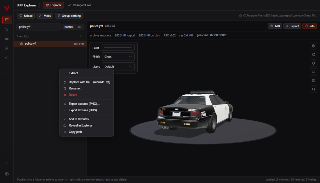The height and width of the screenshot is (183, 320).
Task: Choose Copy path from context menu
Action: tap(86, 132)
